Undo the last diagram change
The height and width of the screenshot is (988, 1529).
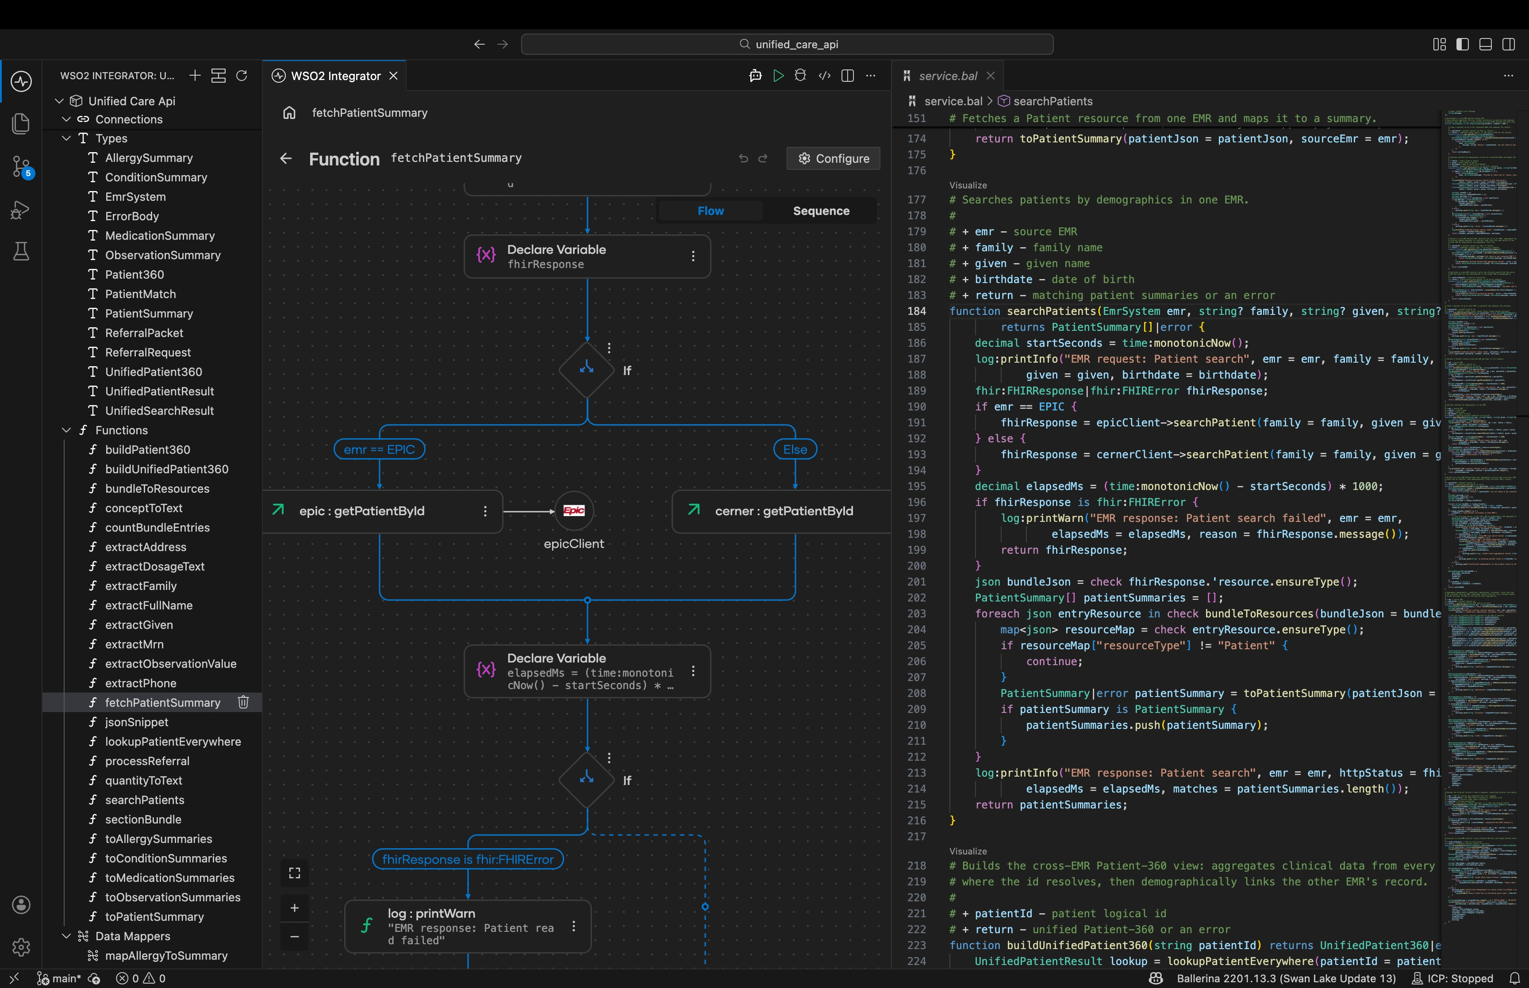click(744, 158)
